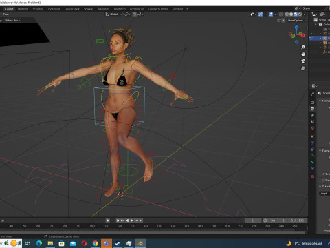Switch to the Shading workspace tab
Image resolution: width=330 pixels, height=248 pixels.
coord(89,9)
